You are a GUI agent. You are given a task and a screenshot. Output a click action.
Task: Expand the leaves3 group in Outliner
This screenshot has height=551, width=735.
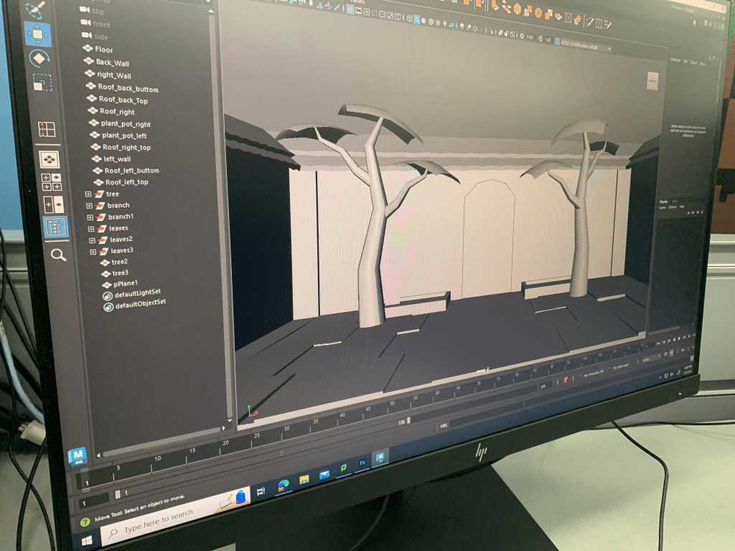pyautogui.click(x=93, y=252)
